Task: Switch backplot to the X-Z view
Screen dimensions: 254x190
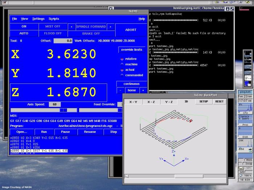Action: tap(151, 102)
